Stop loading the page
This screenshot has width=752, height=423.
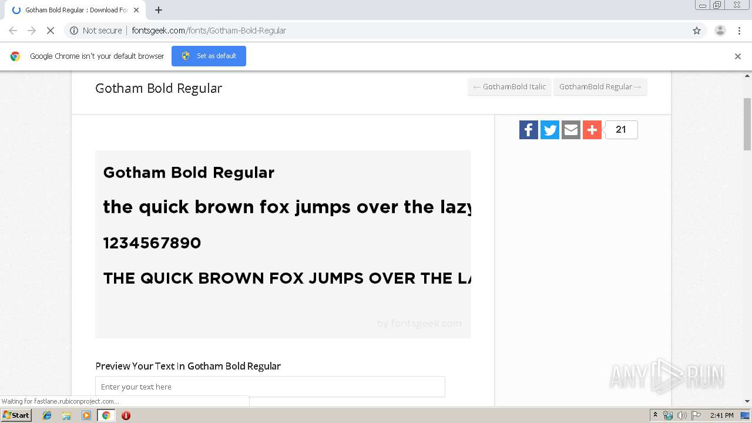[x=51, y=31]
